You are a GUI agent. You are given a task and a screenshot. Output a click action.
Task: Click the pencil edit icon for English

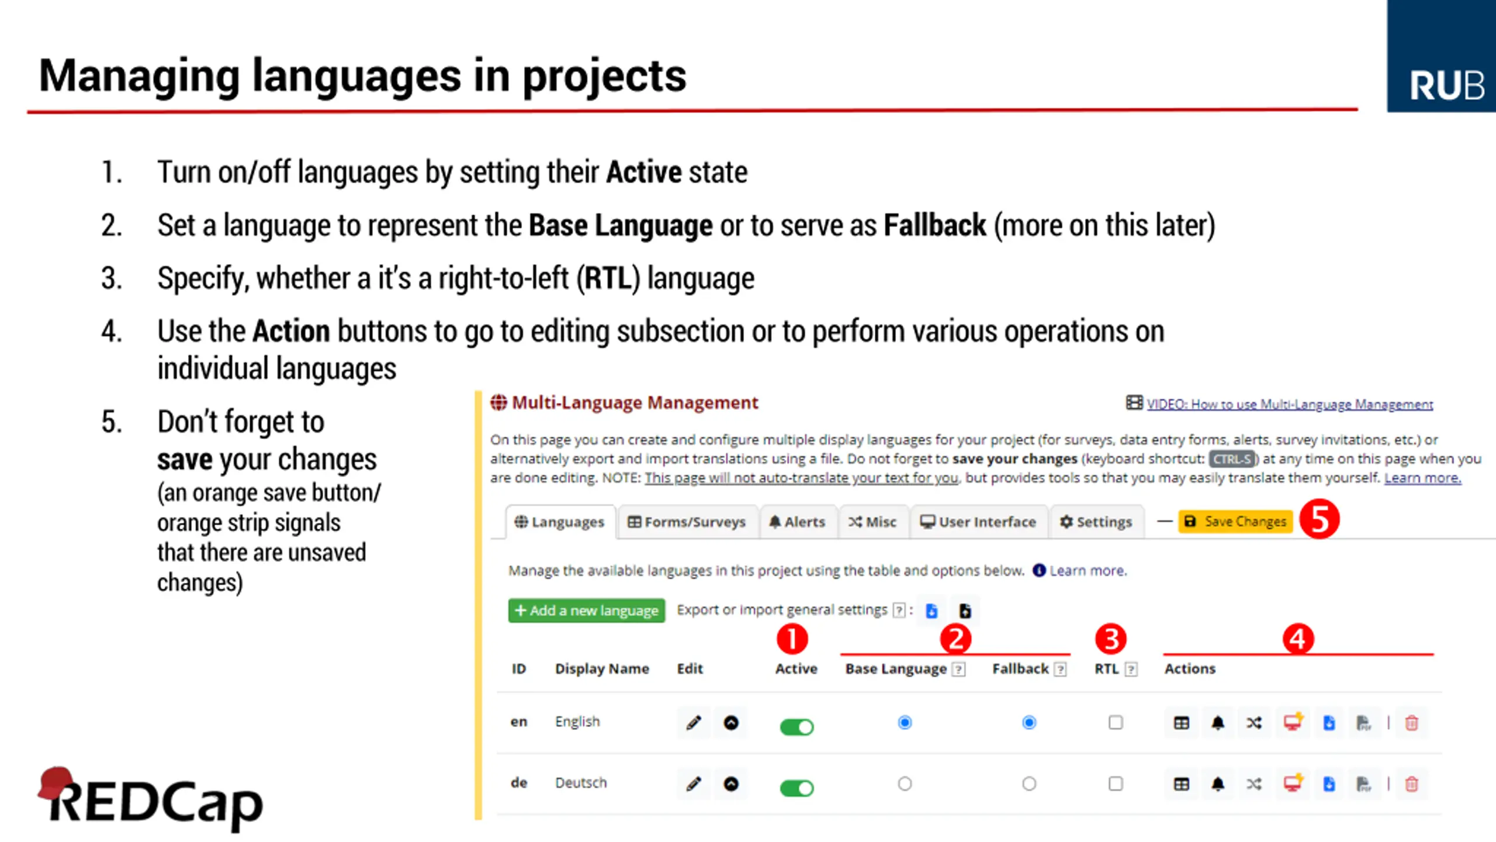coord(694,723)
